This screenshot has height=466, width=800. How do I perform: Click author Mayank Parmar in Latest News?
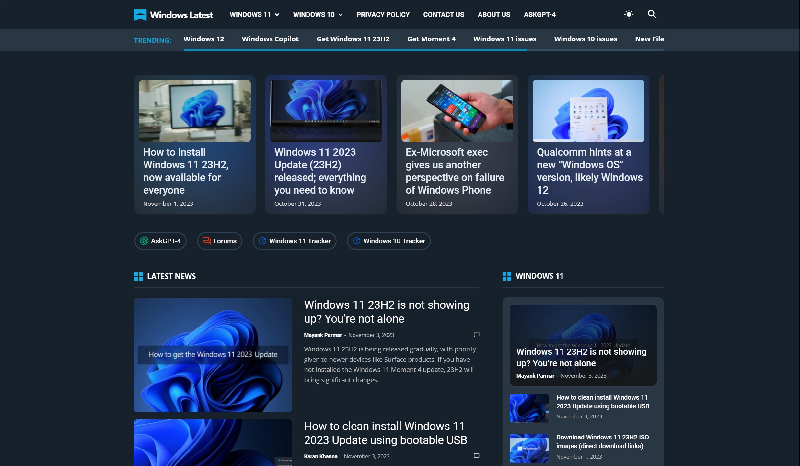tap(323, 335)
